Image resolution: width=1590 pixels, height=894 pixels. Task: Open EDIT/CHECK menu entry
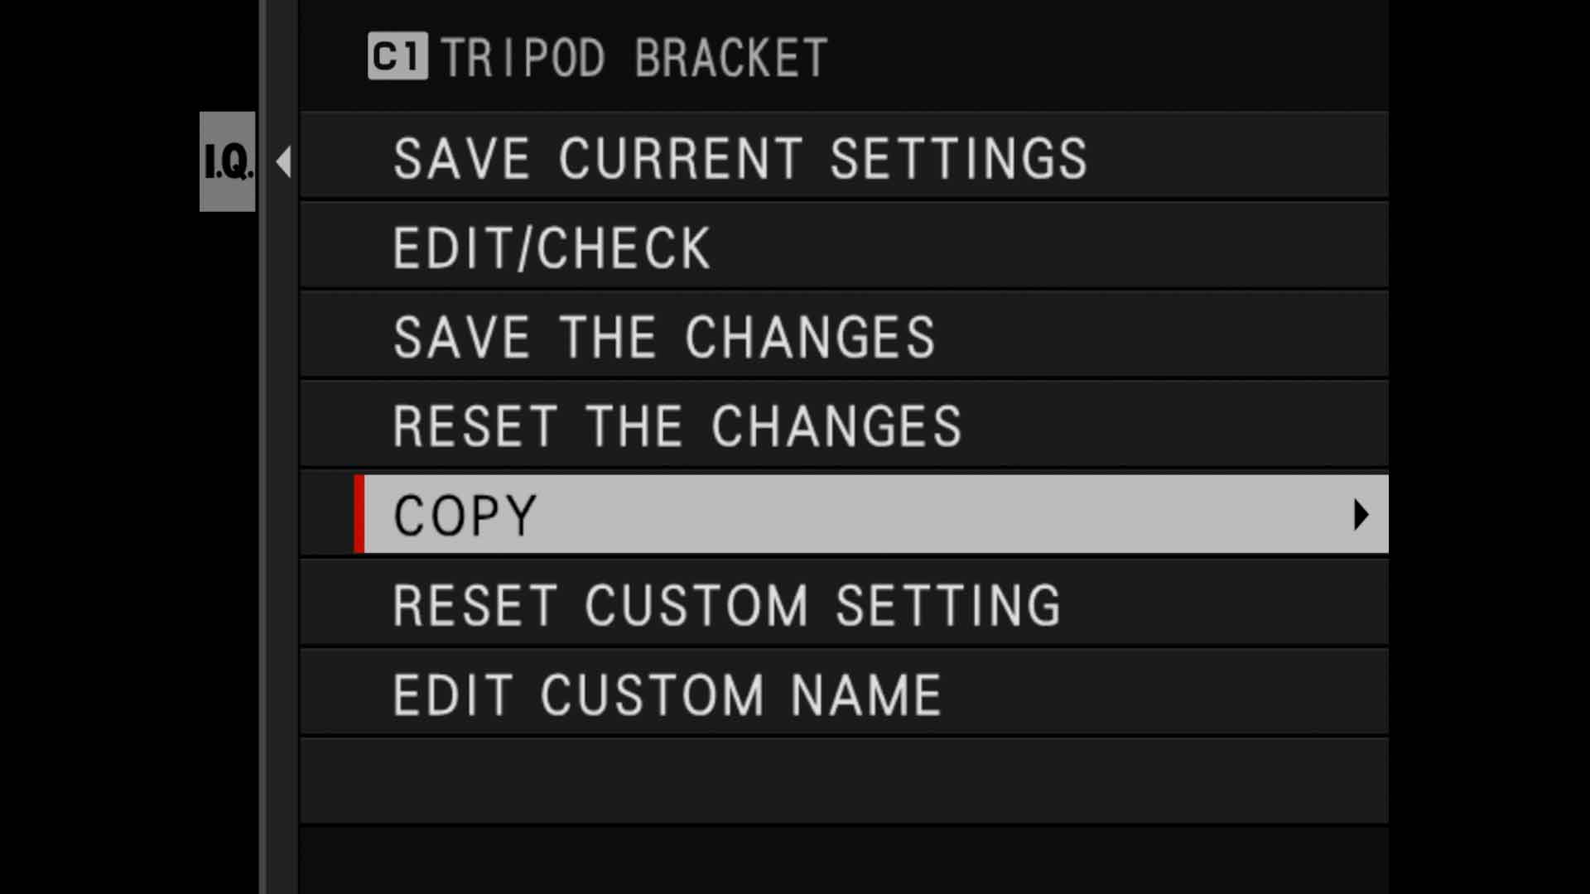[551, 246]
